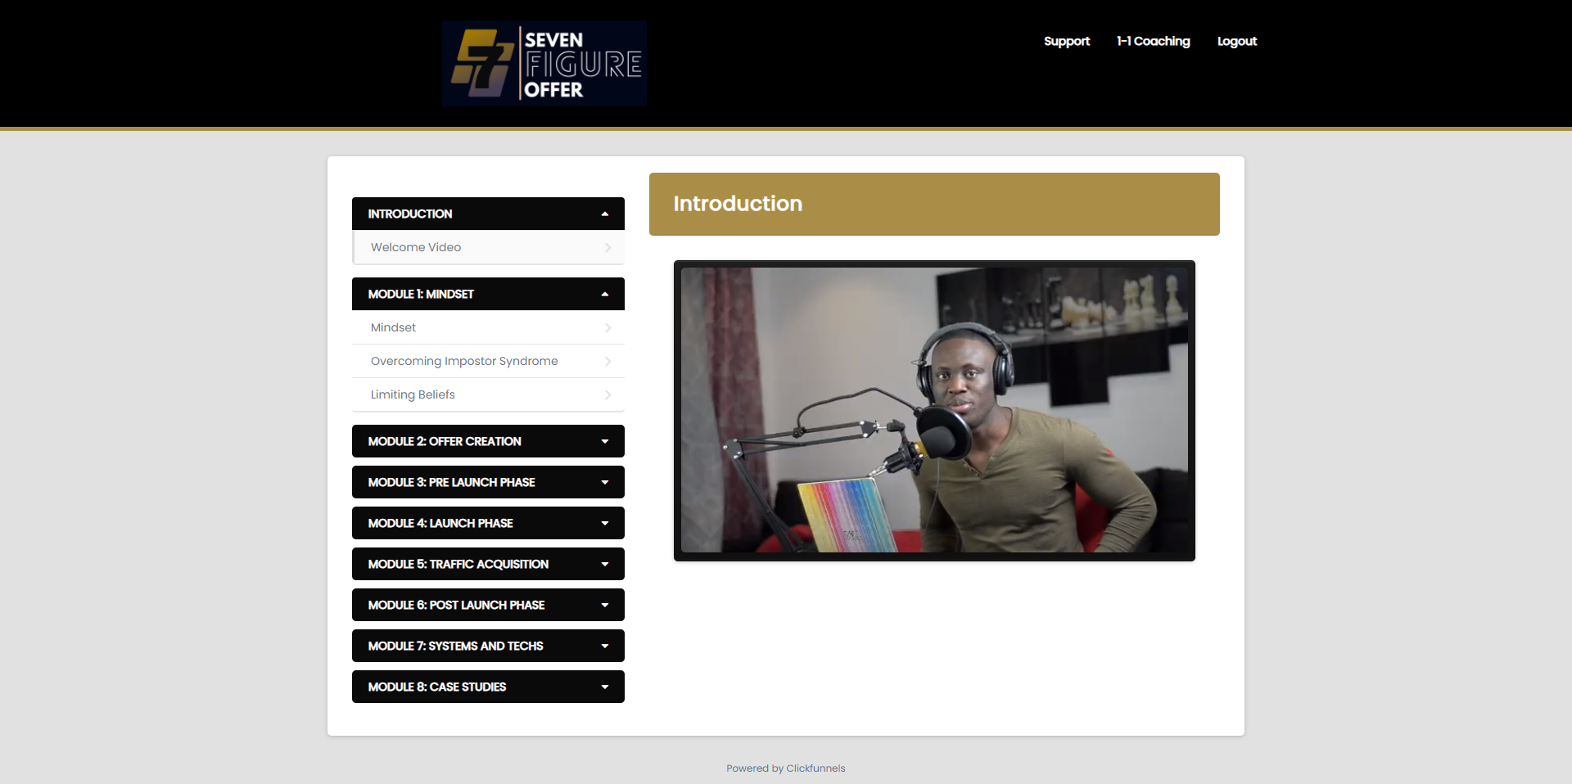The height and width of the screenshot is (784, 1572).
Task: Open the Support page
Action: tap(1066, 41)
